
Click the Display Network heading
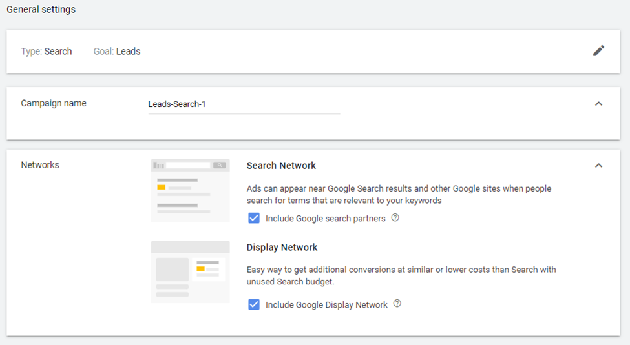tap(282, 247)
